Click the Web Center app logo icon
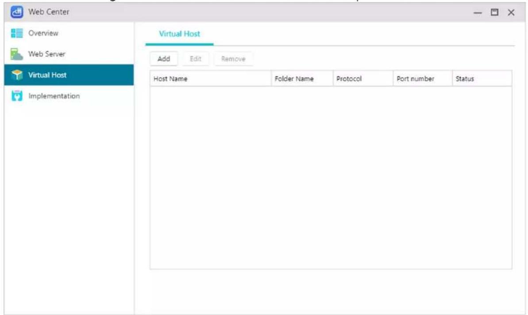Viewport: 528px width, 315px height. (16, 12)
